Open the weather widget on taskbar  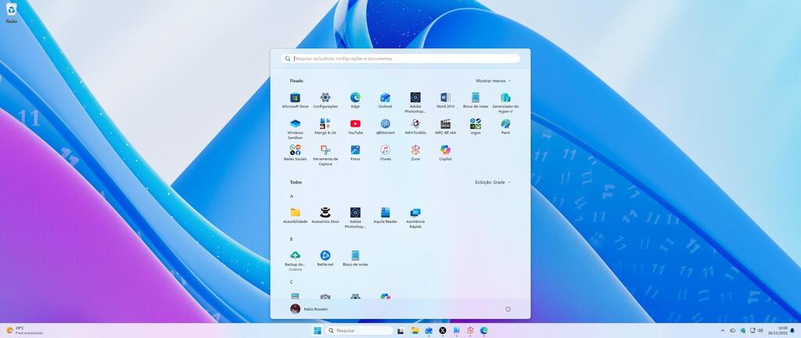pyautogui.click(x=24, y=330)
